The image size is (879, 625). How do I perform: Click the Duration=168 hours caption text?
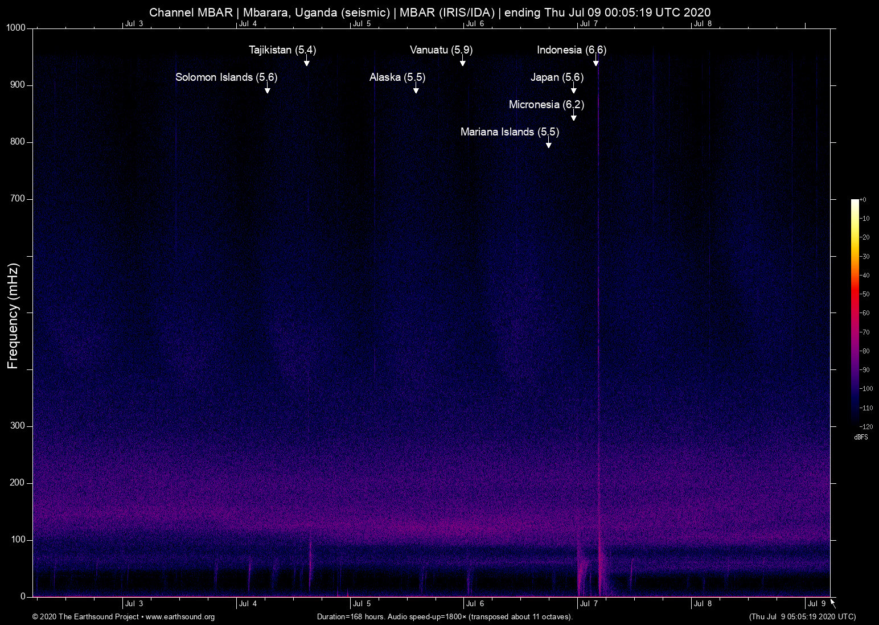click(x=444, y=617)
